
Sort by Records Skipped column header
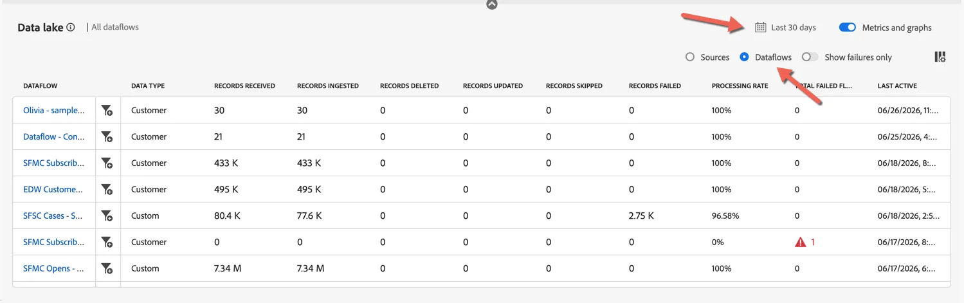coord(574,86)
